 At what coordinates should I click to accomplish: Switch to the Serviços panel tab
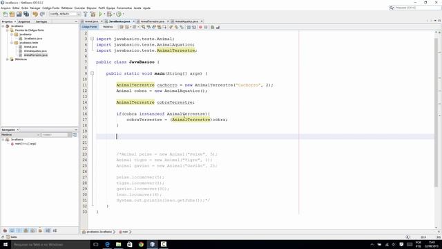point(41,21)
